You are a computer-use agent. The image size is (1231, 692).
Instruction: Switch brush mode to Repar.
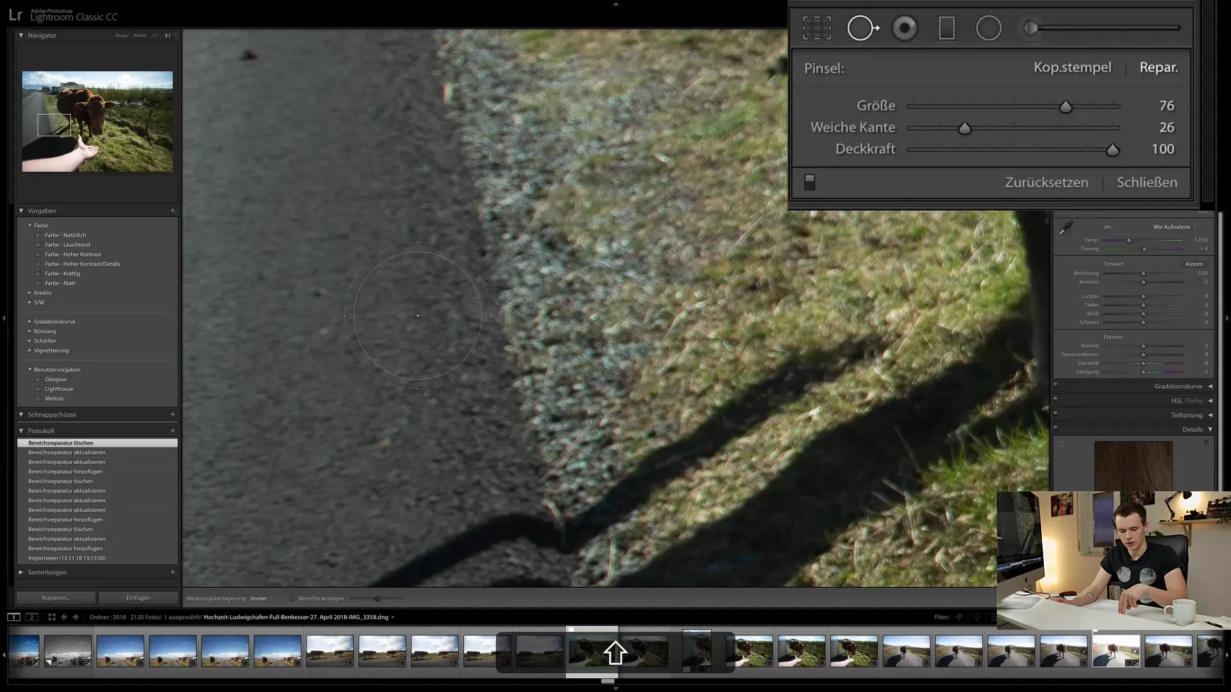1159,67
